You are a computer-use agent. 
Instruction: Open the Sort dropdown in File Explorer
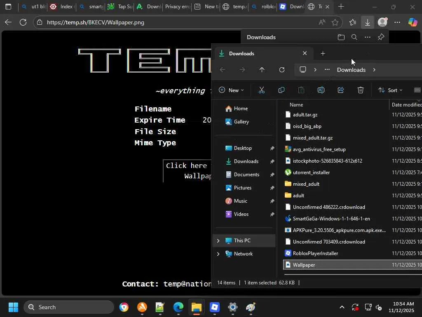click(x=390, y=90)
